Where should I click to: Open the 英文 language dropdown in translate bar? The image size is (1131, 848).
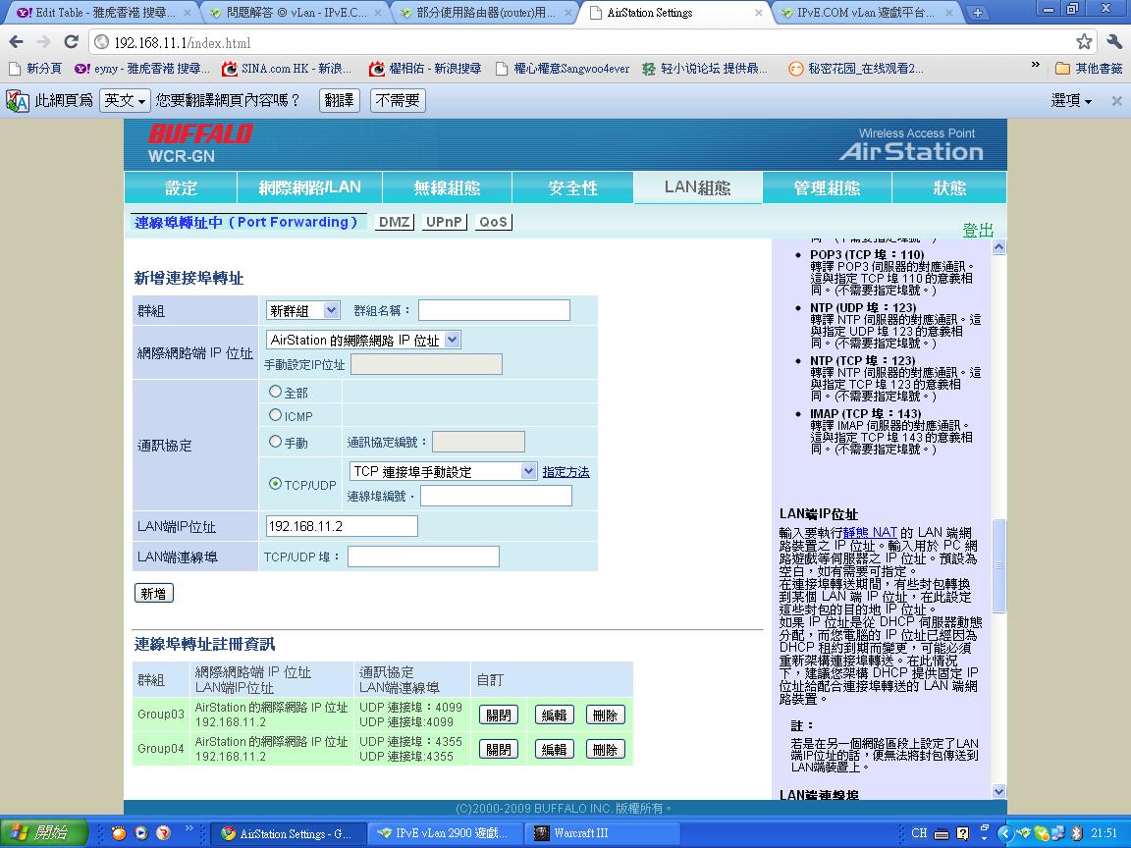tap(125, 100)
